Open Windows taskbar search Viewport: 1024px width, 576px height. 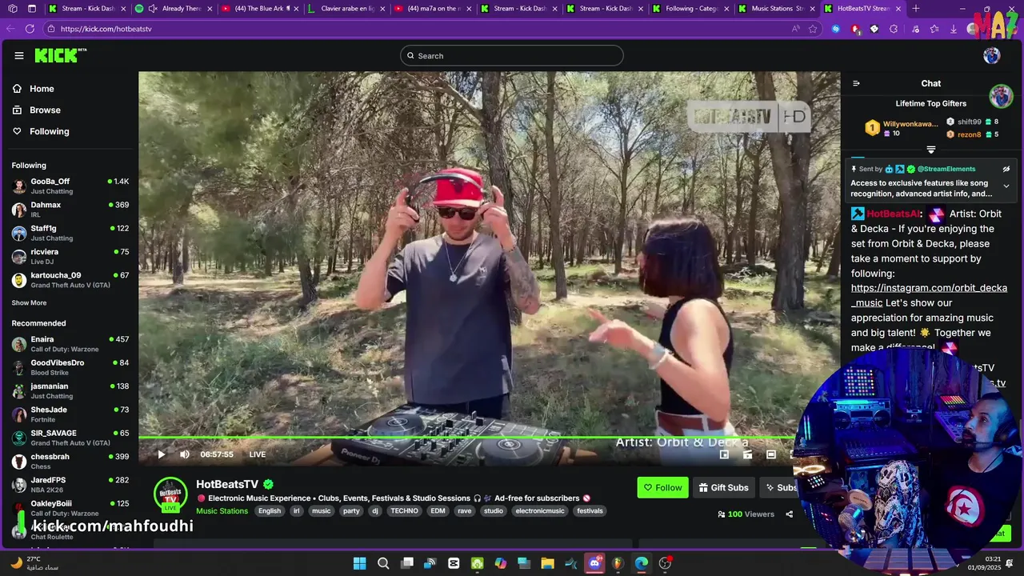(x=383, y=563)
